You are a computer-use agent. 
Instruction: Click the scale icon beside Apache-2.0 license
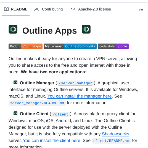pos(73,9)
